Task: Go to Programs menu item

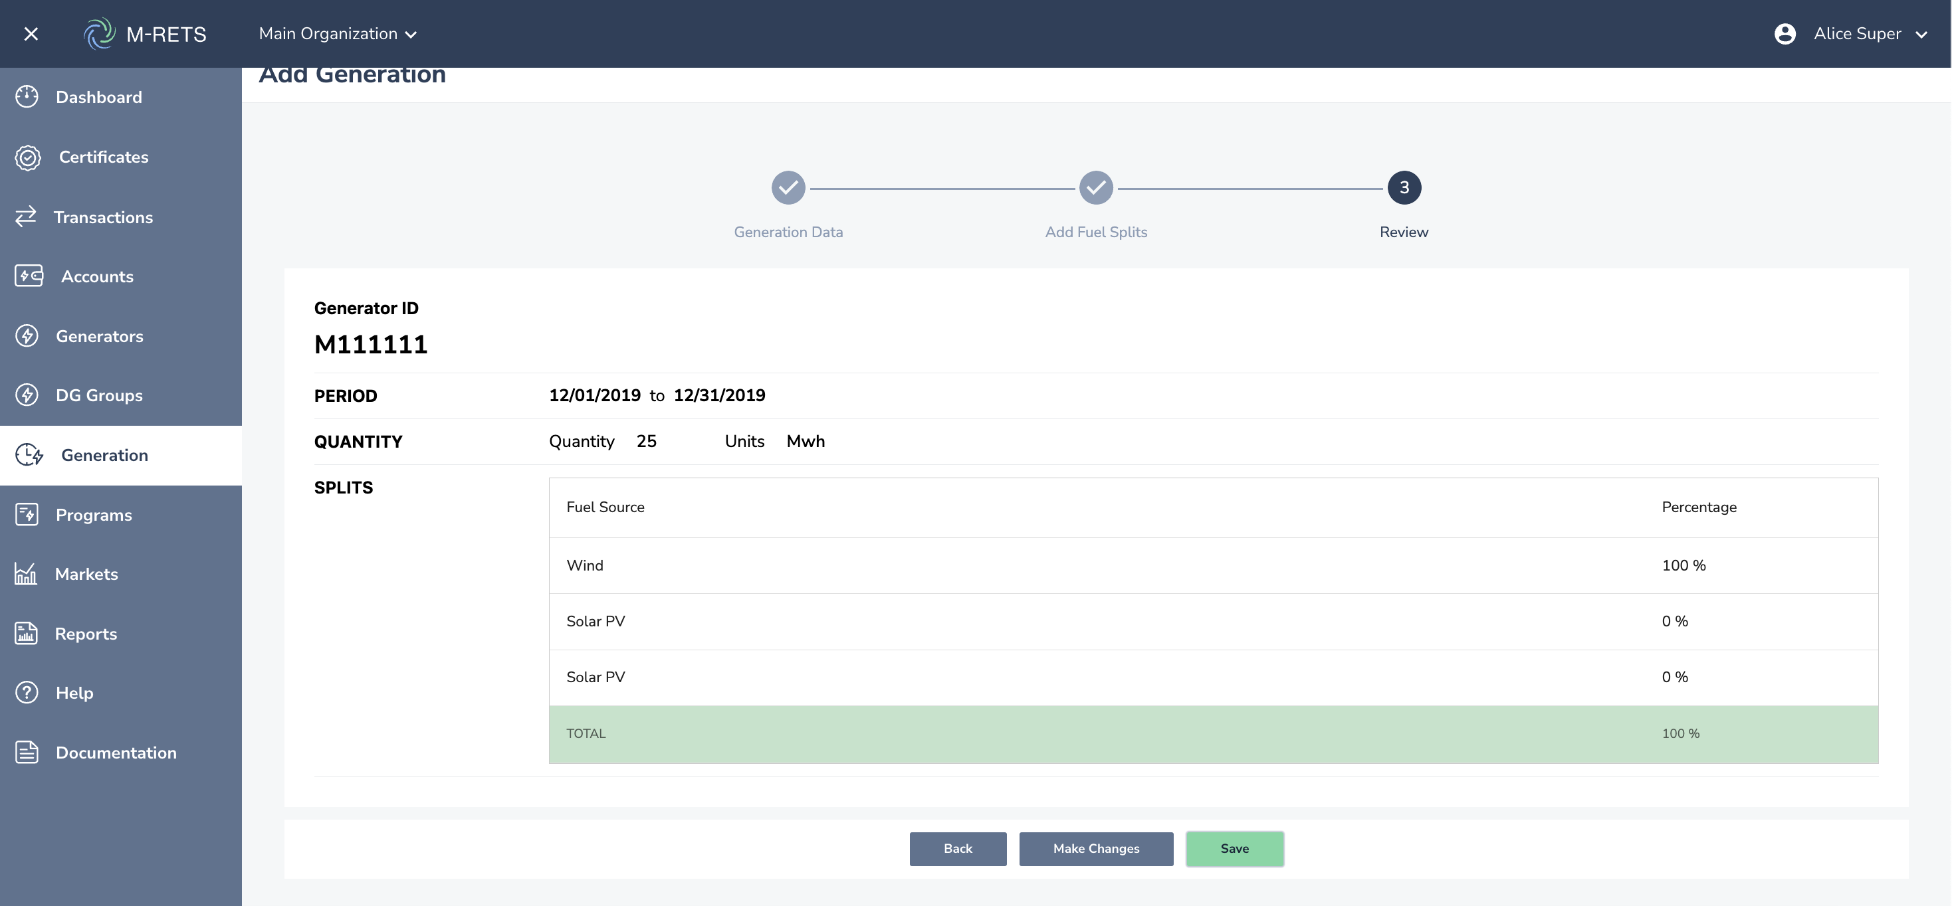Action: [93, 515]
